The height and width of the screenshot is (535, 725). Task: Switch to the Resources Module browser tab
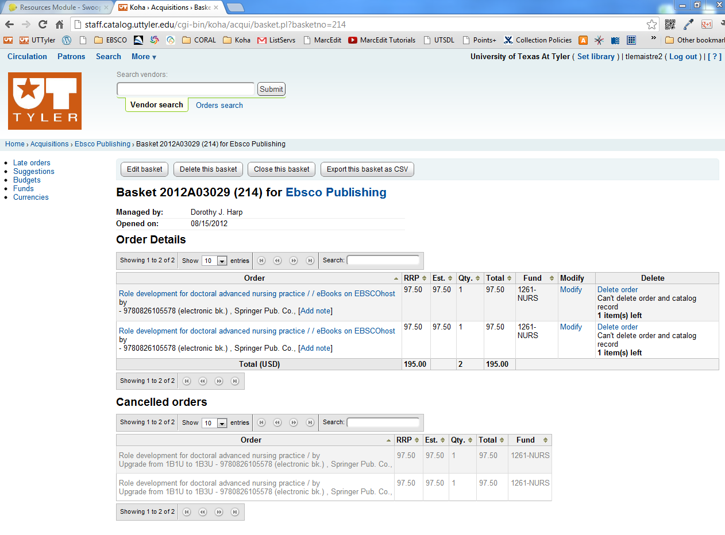click(56, 7)
